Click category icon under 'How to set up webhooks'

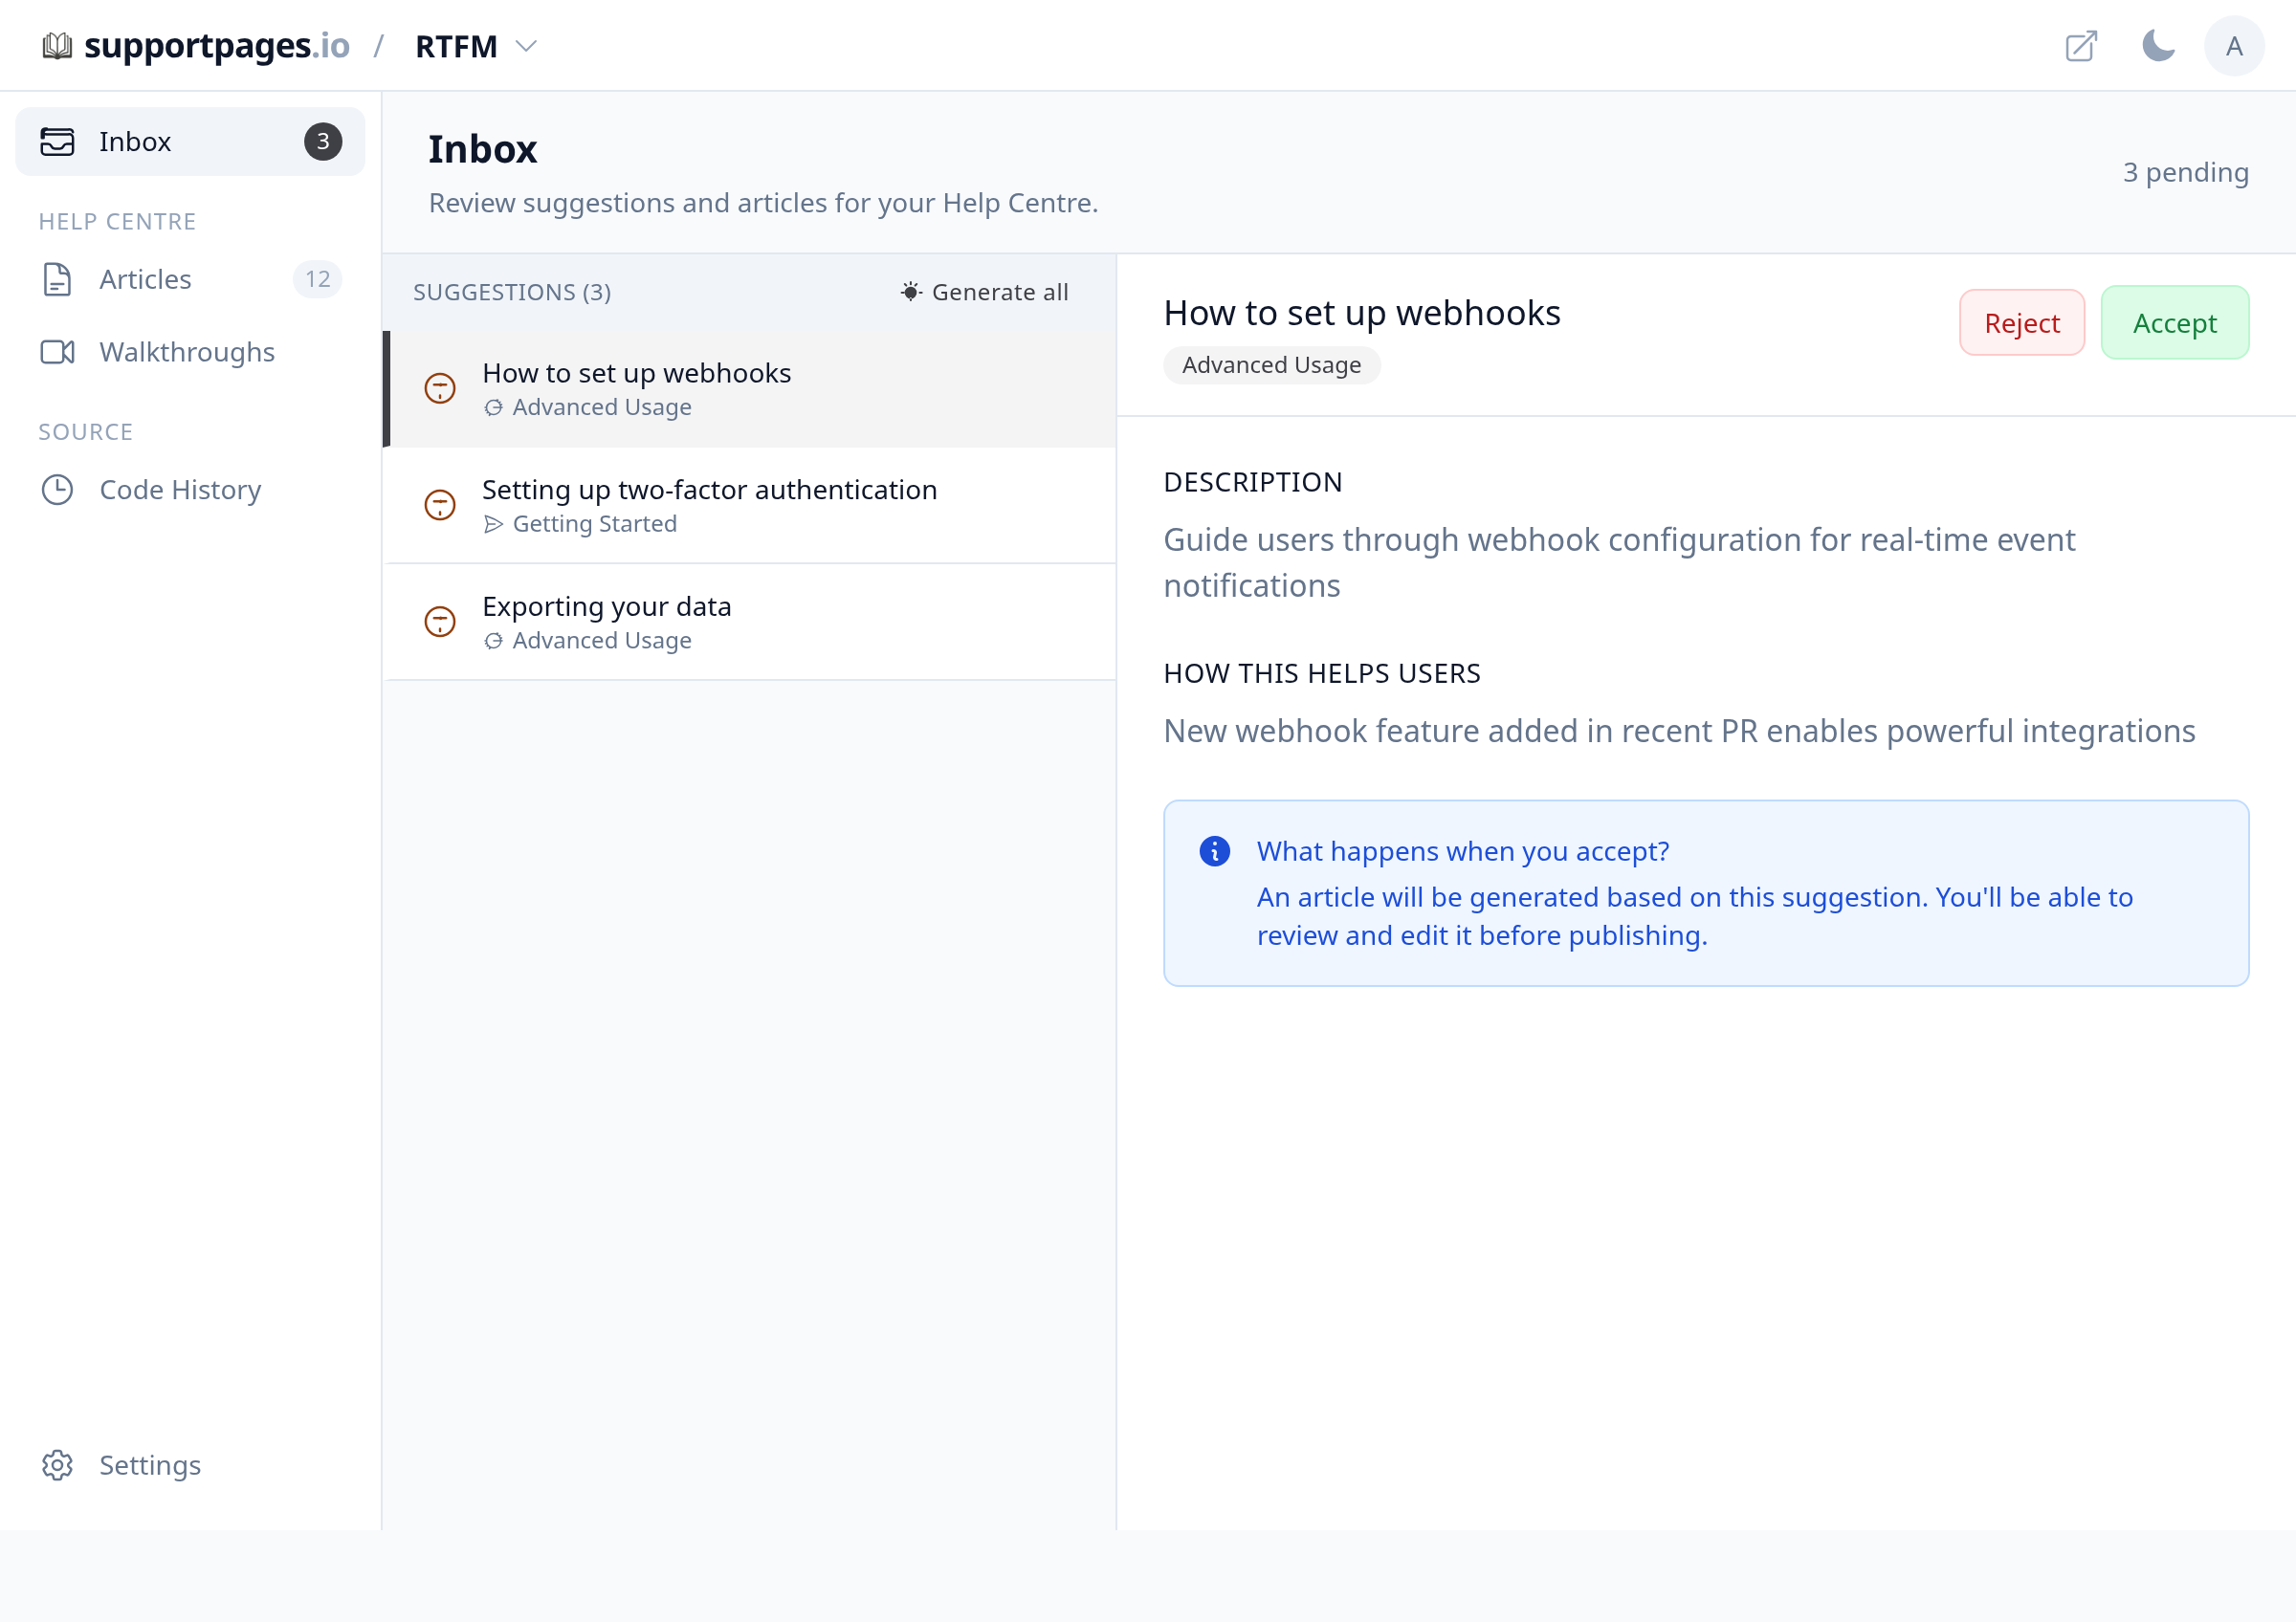coord(493,407)
